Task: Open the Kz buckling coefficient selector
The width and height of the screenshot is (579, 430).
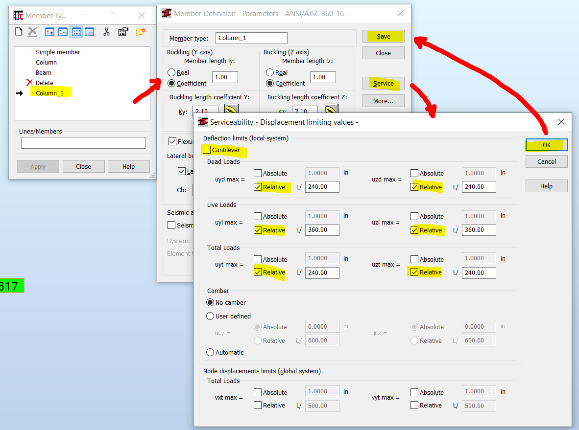Action: pos(330,110)
